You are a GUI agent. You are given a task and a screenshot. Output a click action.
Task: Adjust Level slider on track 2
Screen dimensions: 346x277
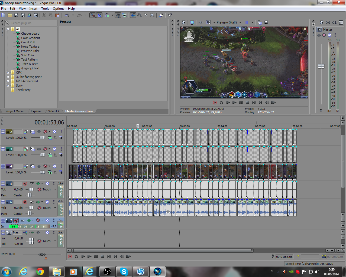pyautogui.click(x=43, y=138)
